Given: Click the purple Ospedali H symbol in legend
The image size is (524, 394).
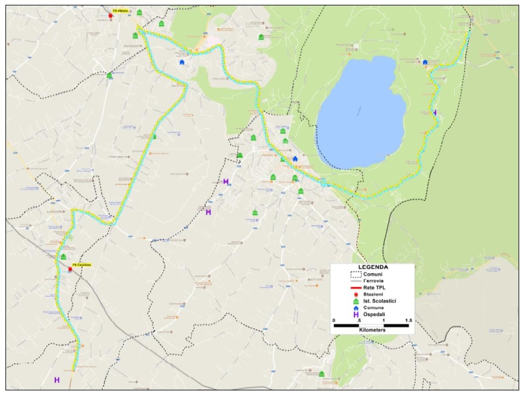Looking at the screenshot, I should [356, 314].
